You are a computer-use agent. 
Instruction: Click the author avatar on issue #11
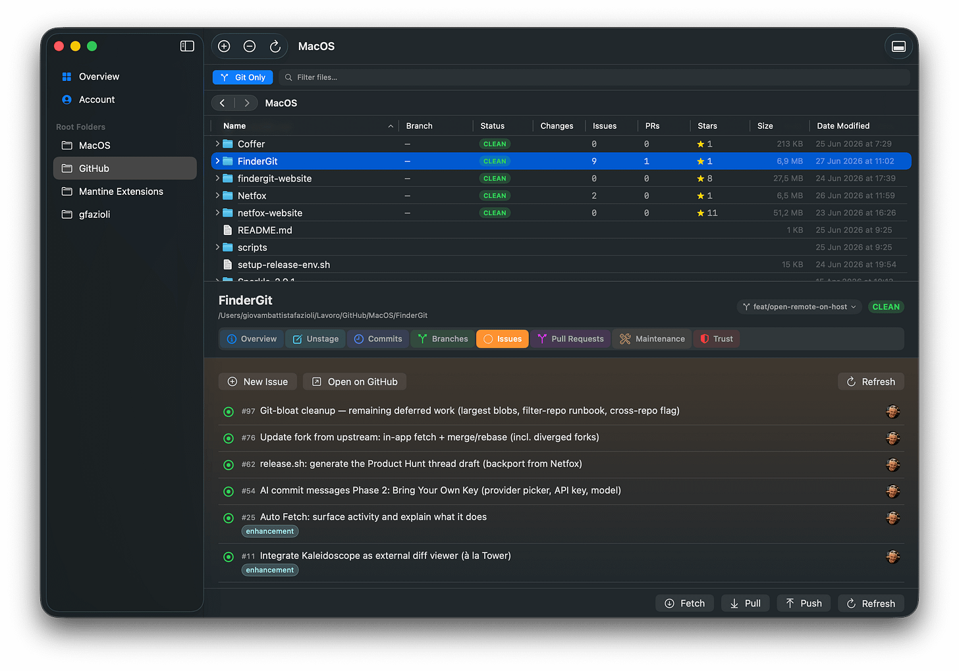click(893, 557)
